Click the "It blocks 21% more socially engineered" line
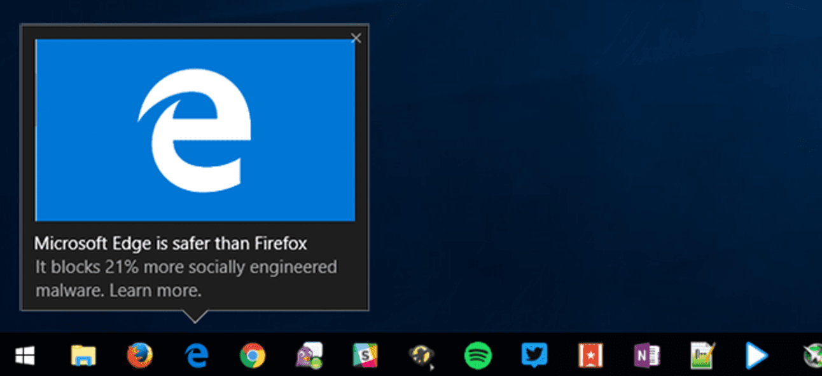822x376 pixels. click(x=185, y=267)
